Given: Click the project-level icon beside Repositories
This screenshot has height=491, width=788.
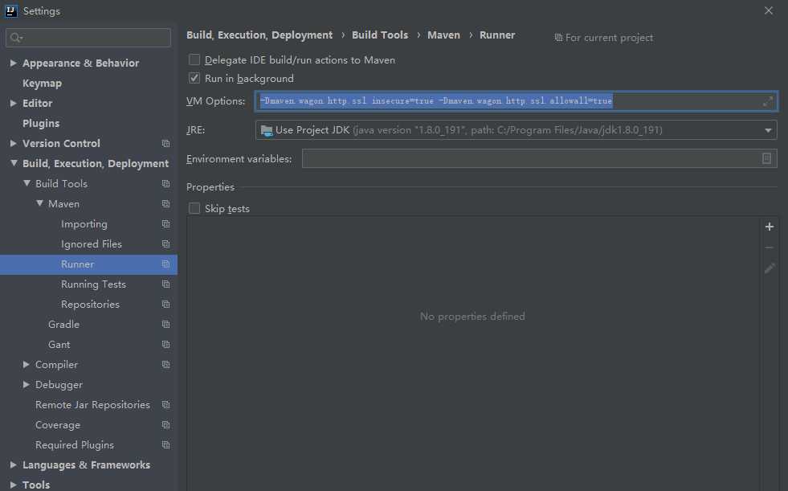Looking at the screenshot, I should pos(165,305).
